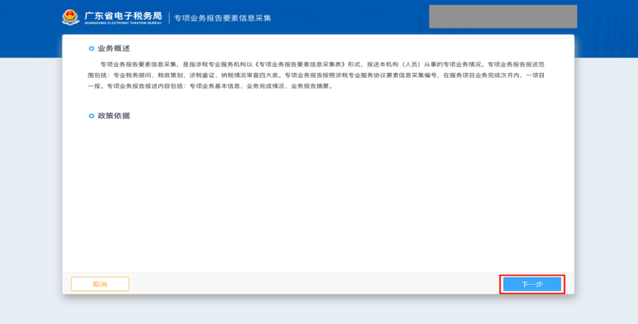The width and height of the screenshot is (638, 324).
Task: Click the gray user info box in header
Action: click(503, 16)
